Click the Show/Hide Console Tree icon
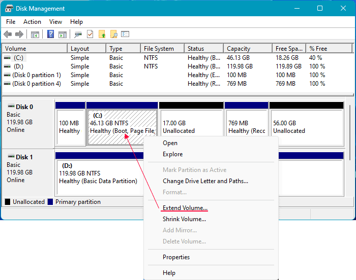Screen dimensions: 356x280 pyautogui.click(x=35, y=34)
